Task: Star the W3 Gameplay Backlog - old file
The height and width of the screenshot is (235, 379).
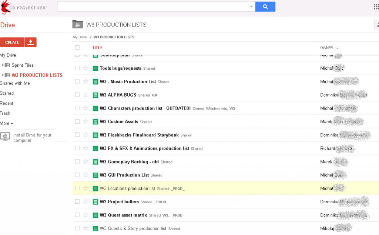Action: pyautogui.click(x=85, y=162)
